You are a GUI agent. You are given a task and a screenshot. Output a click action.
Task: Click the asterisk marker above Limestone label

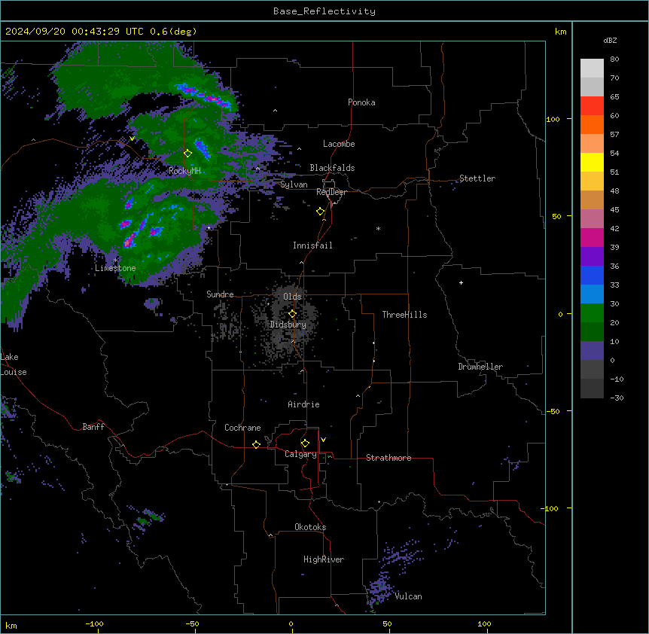115,261
